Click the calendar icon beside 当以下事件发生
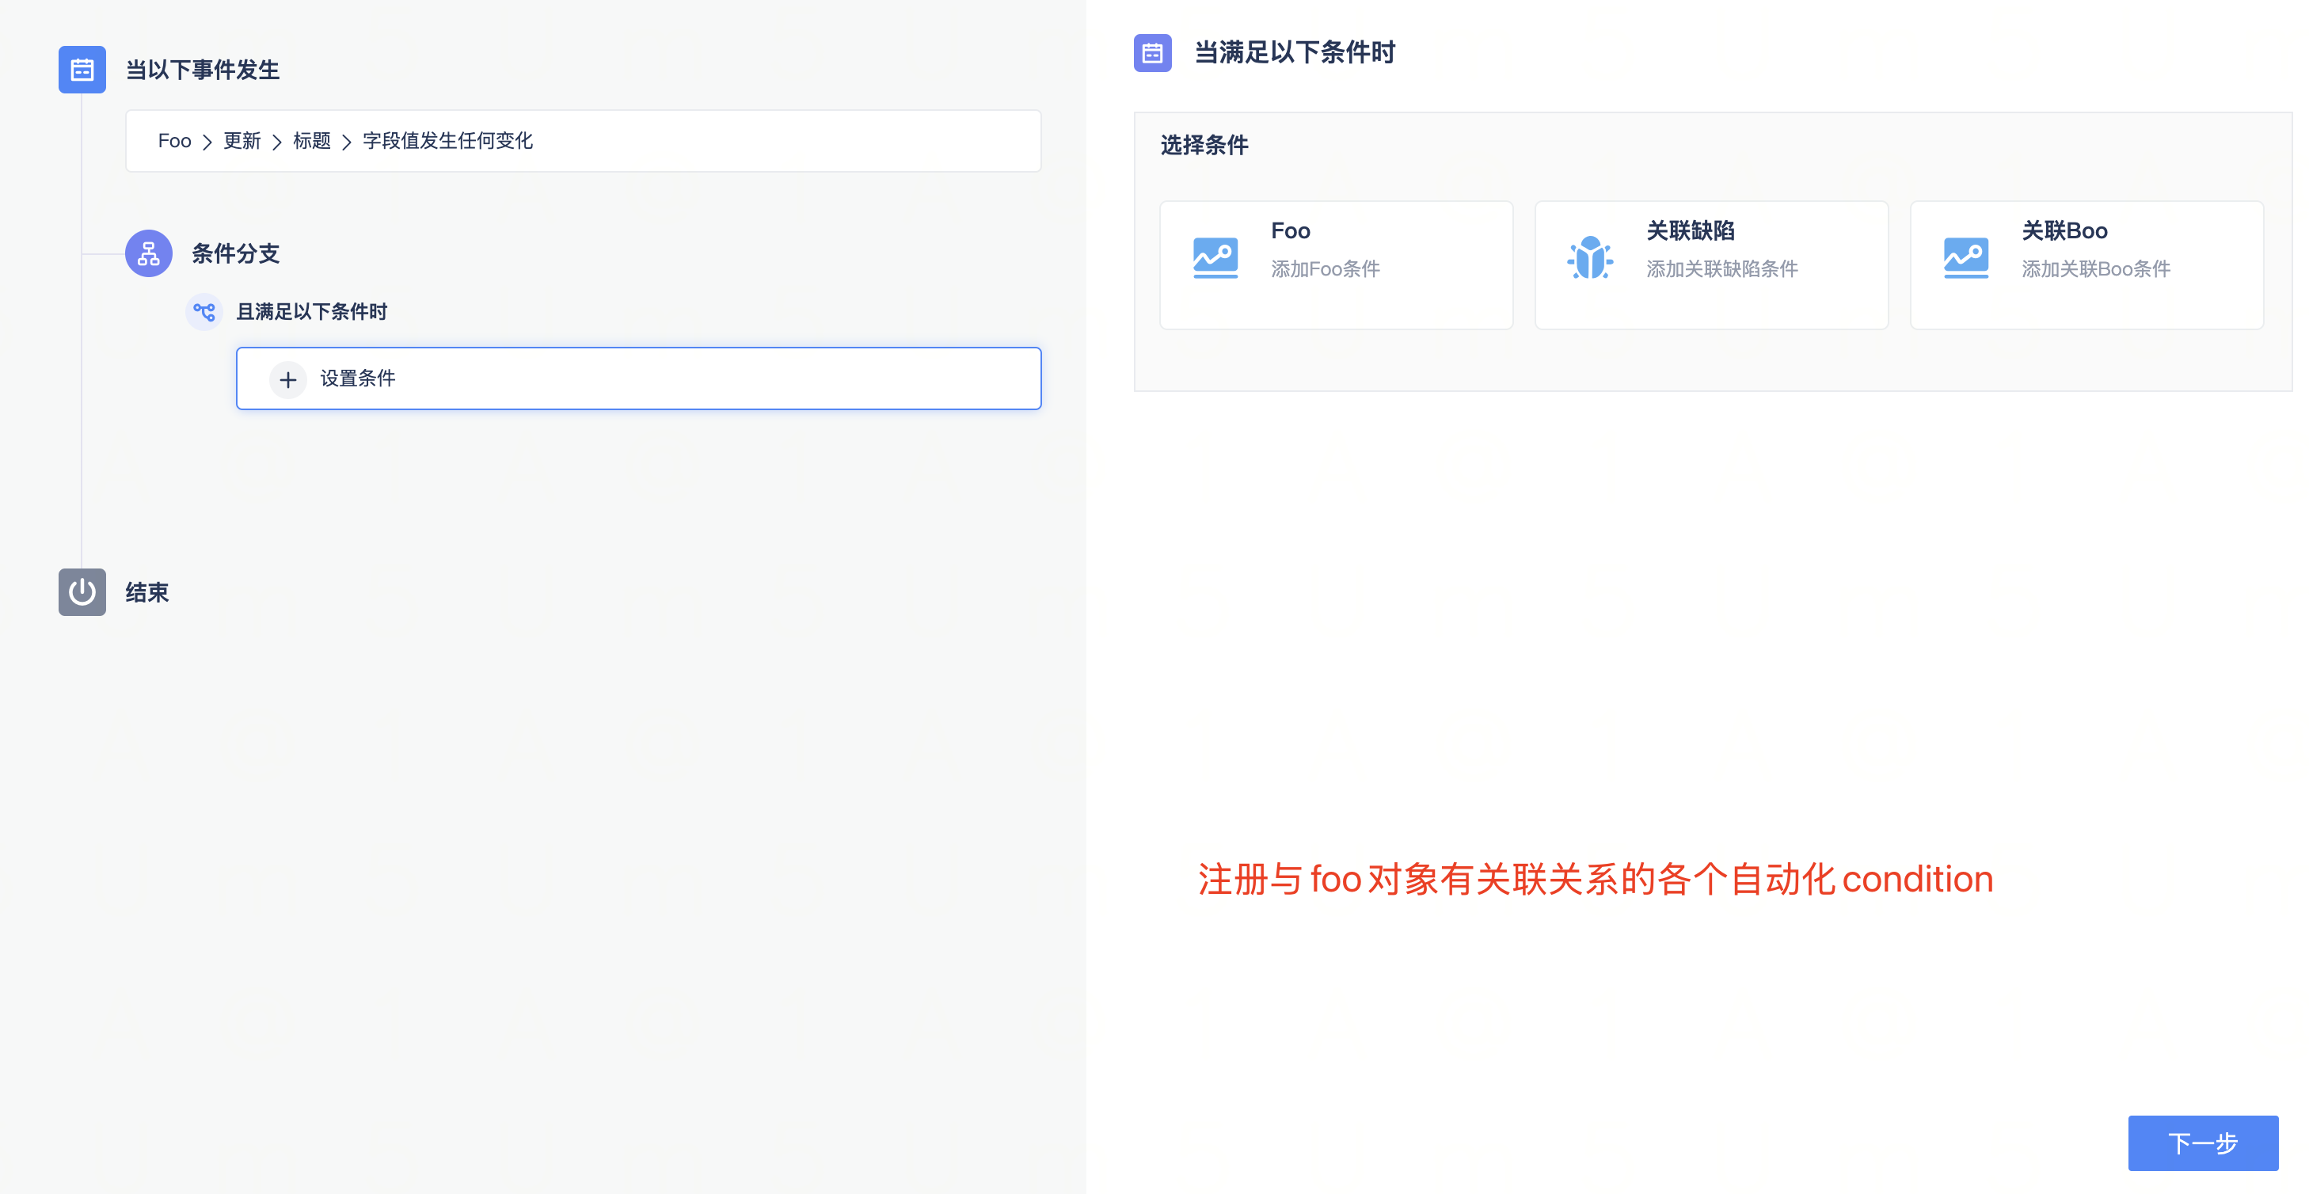The height and width of the screenshot is (1194, 2309). [82, 70]
